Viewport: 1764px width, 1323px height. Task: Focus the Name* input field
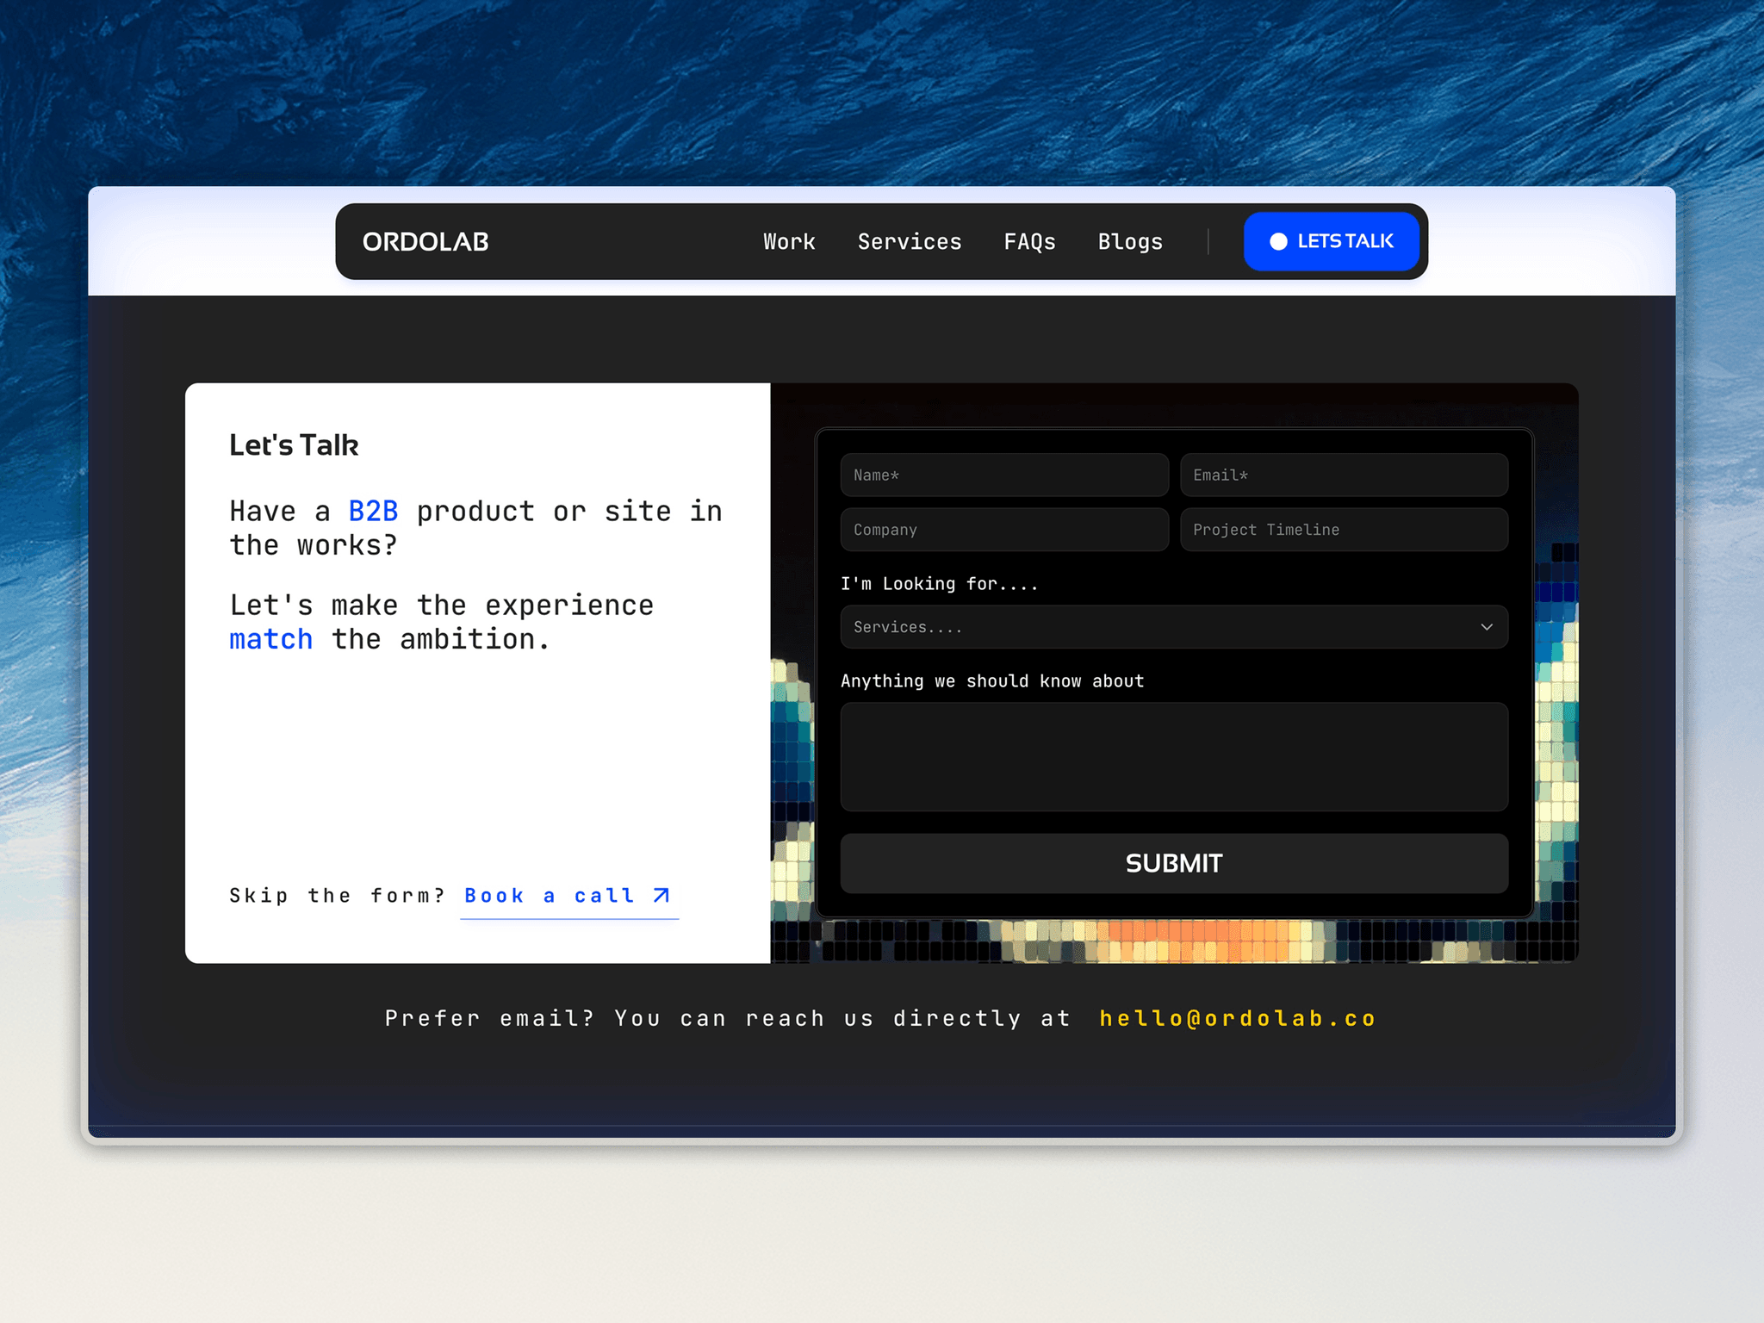1004,475
